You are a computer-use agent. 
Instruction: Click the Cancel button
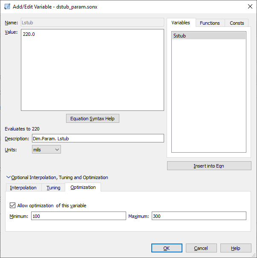[x=201, y=248]
